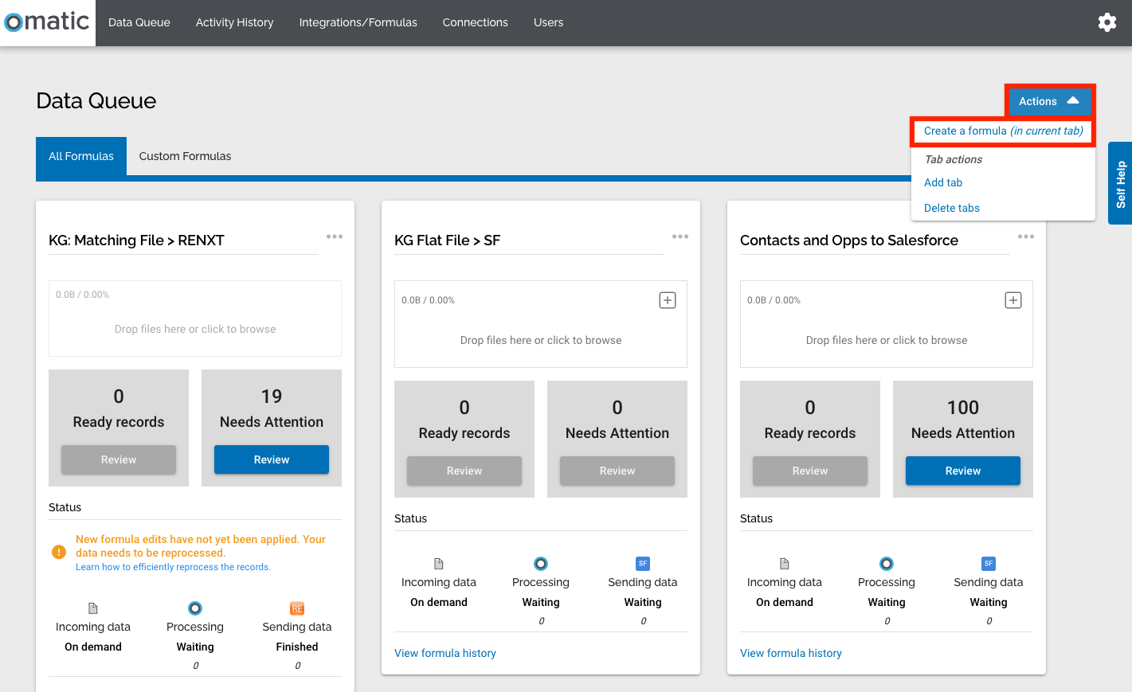Select Create a formula in current tab

(1003, 131)
